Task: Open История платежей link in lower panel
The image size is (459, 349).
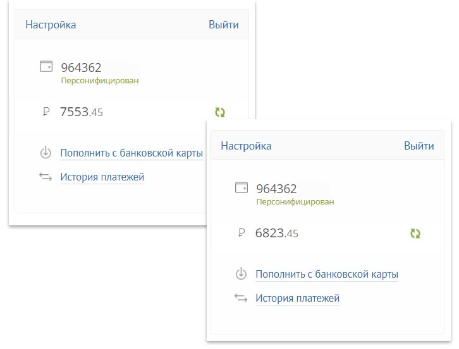Action: (297, 298)
